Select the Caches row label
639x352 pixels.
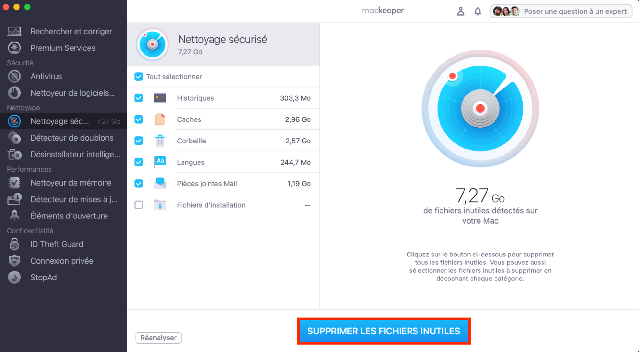[x=189, y=119]
